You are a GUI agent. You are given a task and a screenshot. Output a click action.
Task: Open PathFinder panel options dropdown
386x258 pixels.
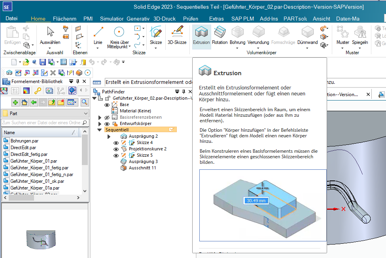click(x=177, y=92)
